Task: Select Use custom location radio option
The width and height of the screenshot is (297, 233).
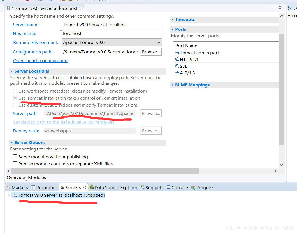Action: [15, 105]
